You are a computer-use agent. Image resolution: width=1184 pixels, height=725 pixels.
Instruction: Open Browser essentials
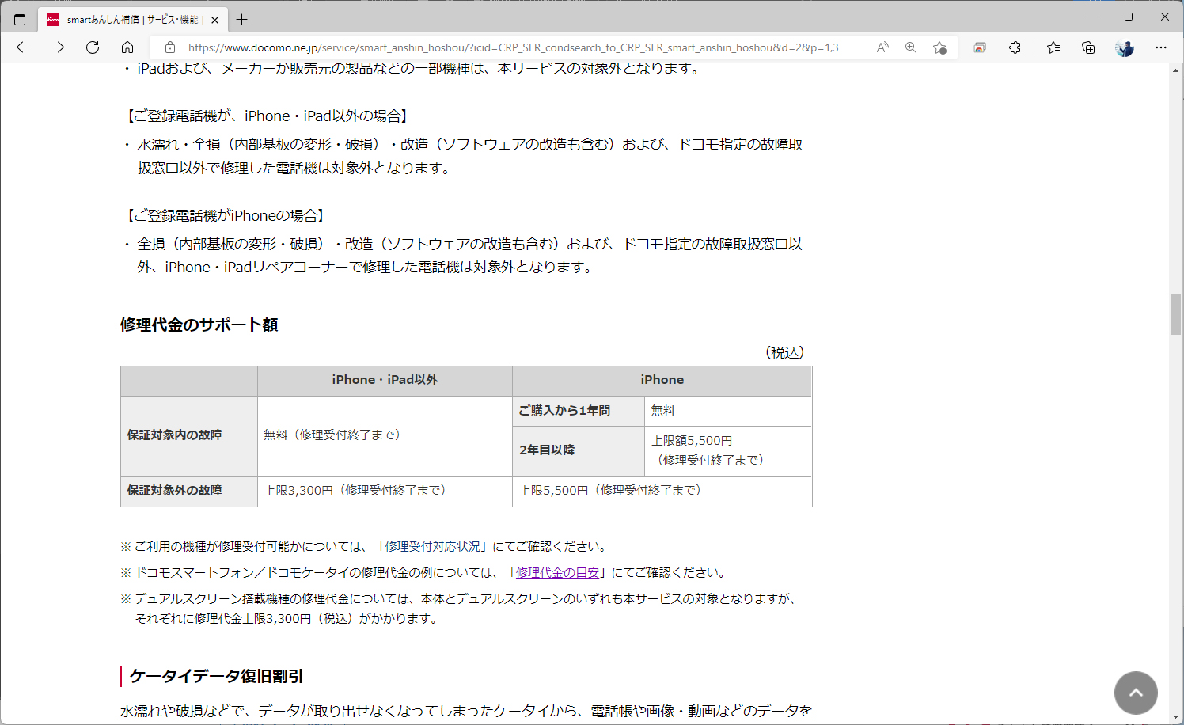point(979,47)
